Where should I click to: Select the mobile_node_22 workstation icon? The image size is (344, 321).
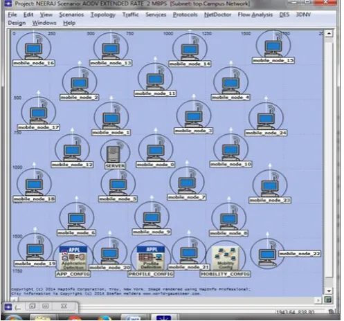267,257
